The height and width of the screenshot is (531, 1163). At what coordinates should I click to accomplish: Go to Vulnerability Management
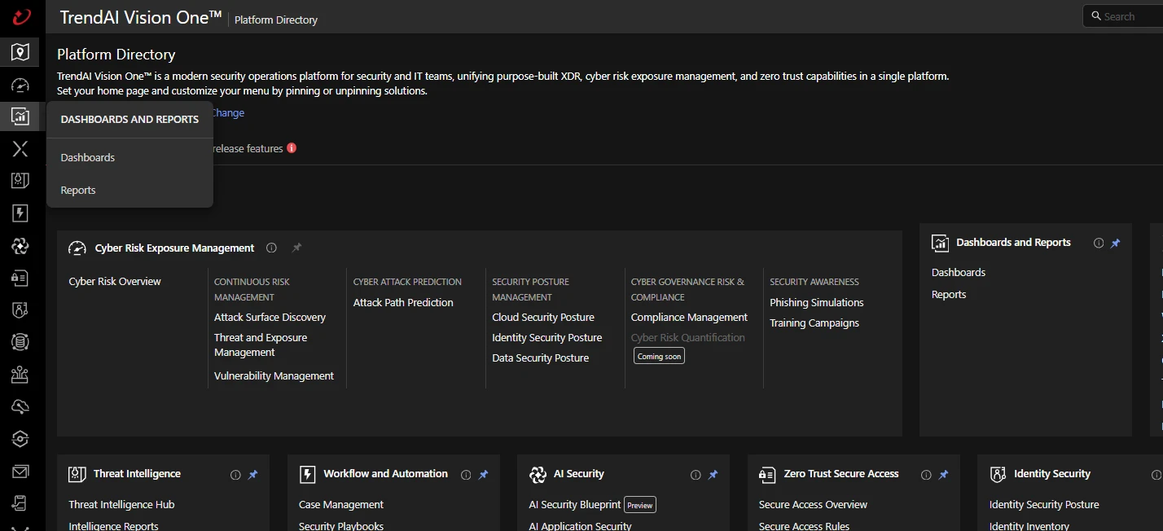tap(274, 375)
